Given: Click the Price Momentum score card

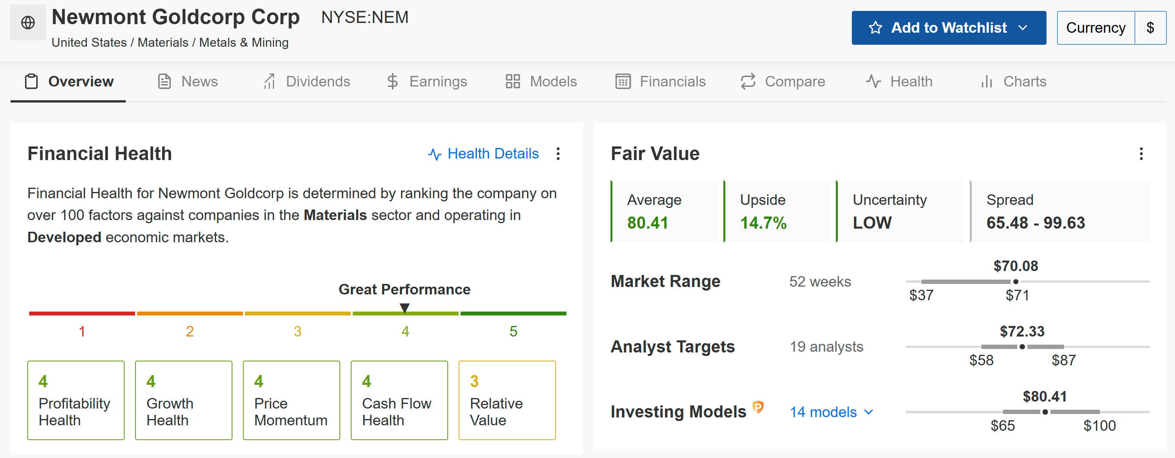Looking at the screenshot, I should pos(292,400).
